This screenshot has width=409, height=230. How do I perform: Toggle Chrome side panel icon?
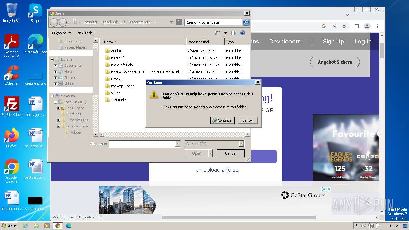357,26
